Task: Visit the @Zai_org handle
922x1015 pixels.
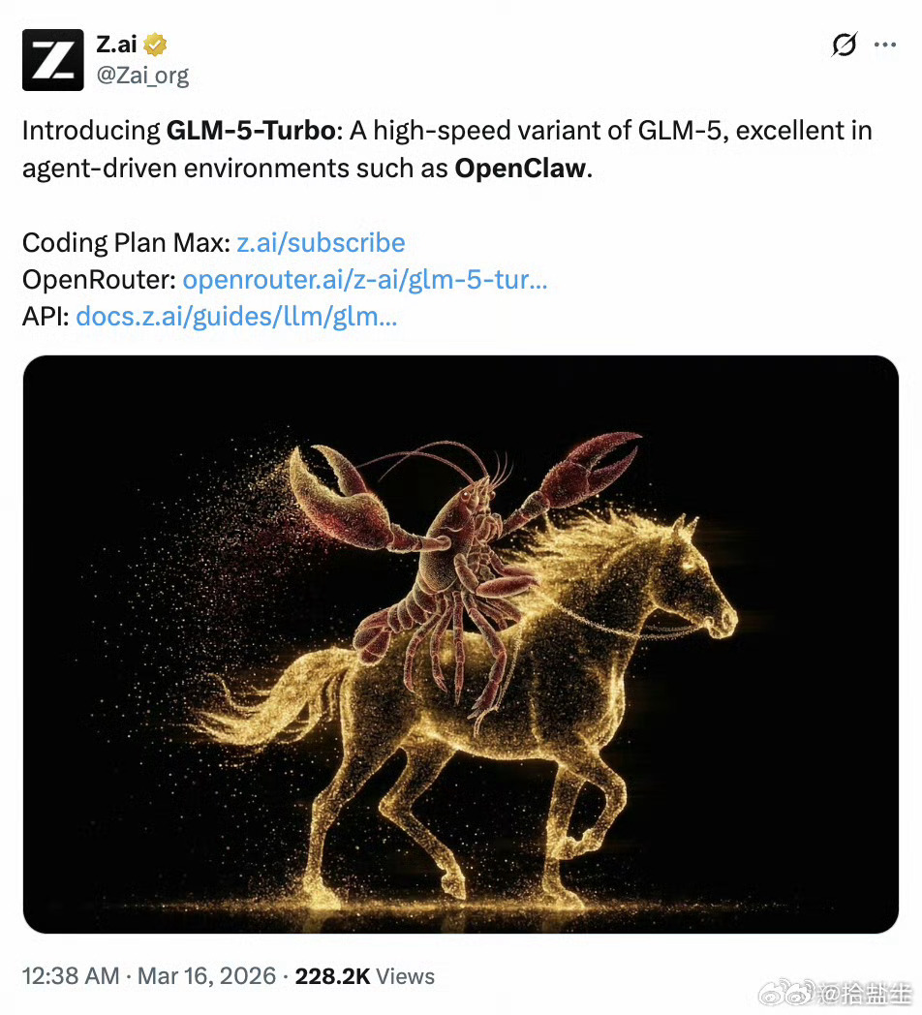Action: coord(142,75)
